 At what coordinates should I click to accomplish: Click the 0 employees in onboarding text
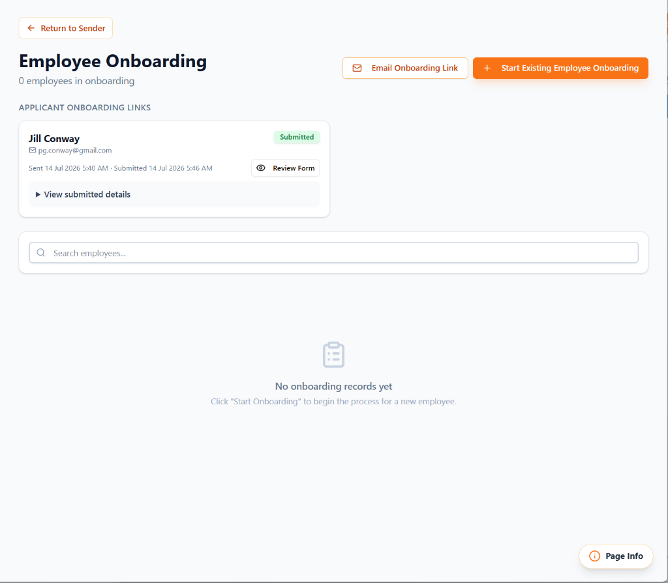click(77, 81)
